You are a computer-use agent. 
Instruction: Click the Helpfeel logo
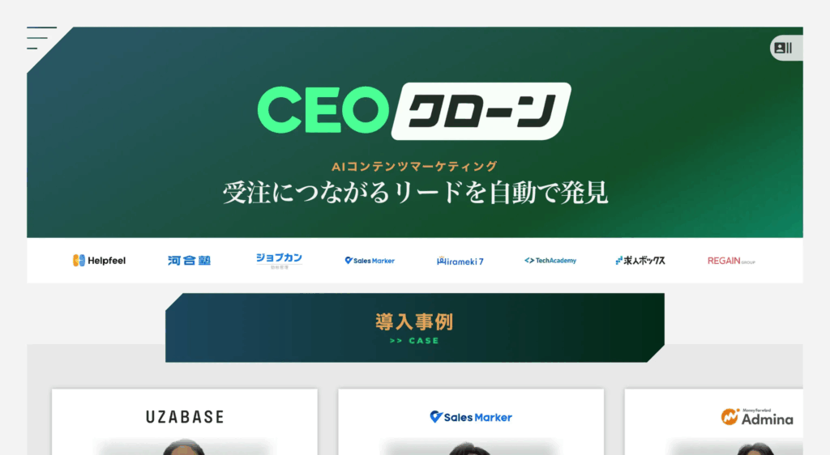(99, 261)
